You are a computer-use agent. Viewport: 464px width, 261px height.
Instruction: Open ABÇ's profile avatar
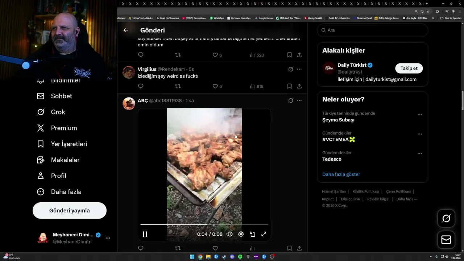(x=129, y=104)
